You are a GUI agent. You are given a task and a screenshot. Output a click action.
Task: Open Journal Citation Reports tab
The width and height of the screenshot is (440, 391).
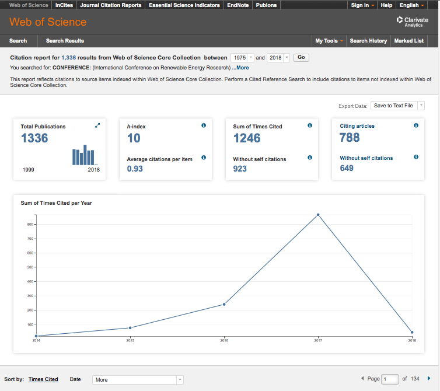(x=111, y=5)
